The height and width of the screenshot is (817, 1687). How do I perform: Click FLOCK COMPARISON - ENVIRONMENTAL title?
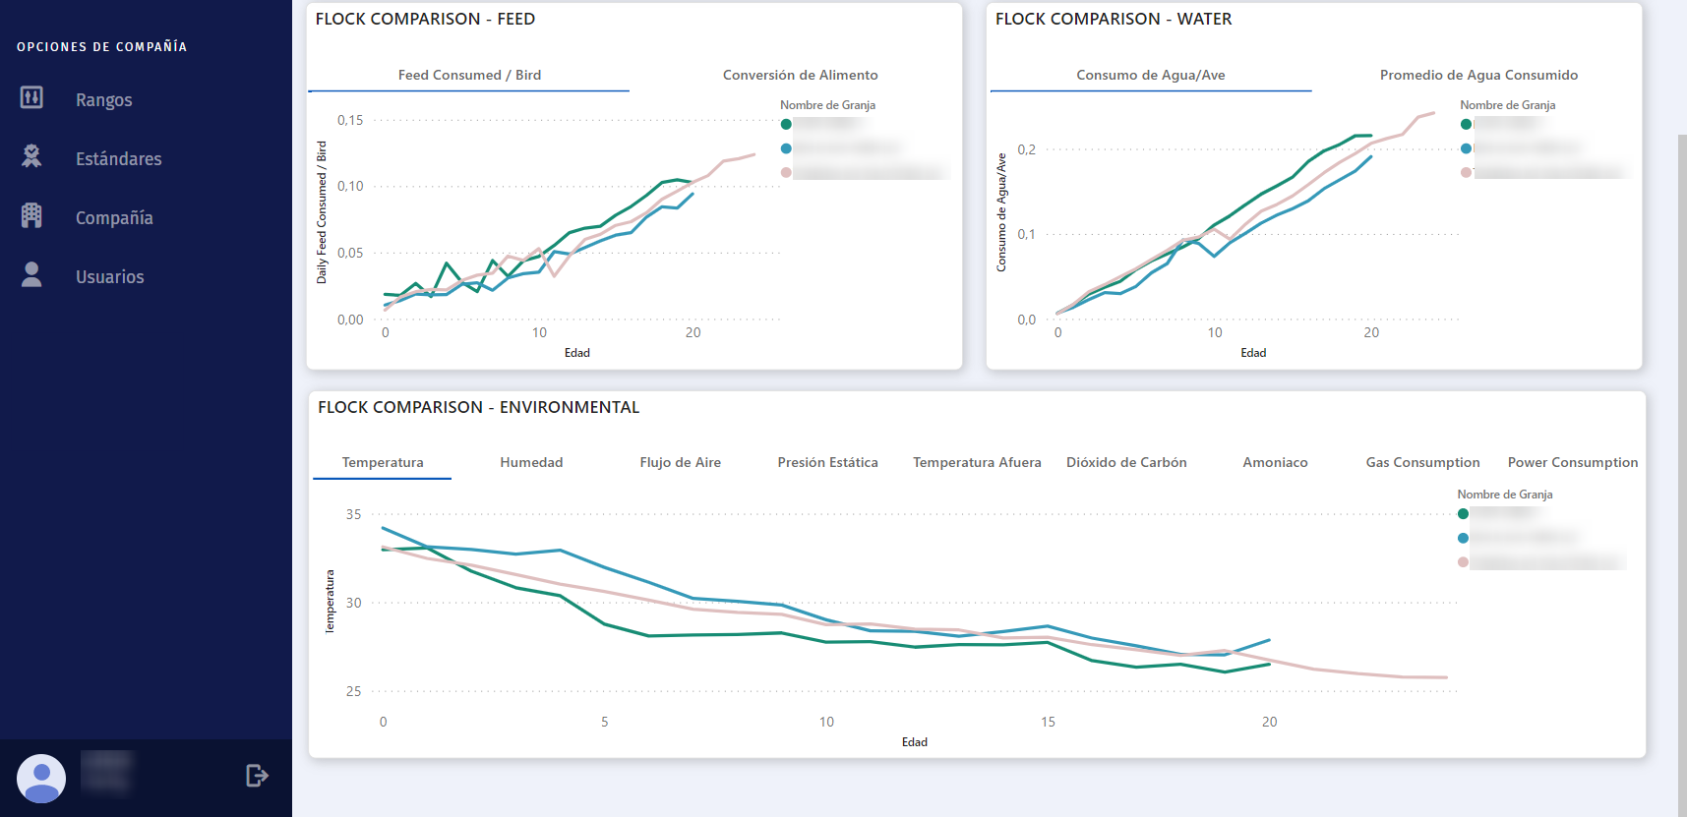point(478,407)
